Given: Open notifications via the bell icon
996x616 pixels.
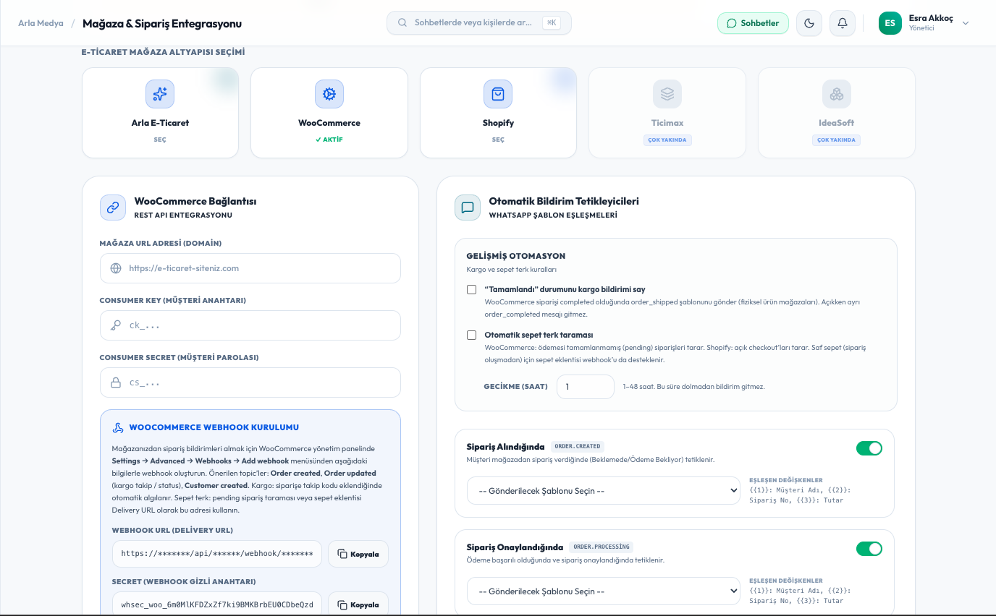Looking at the screenshot, I should (843, 23).
